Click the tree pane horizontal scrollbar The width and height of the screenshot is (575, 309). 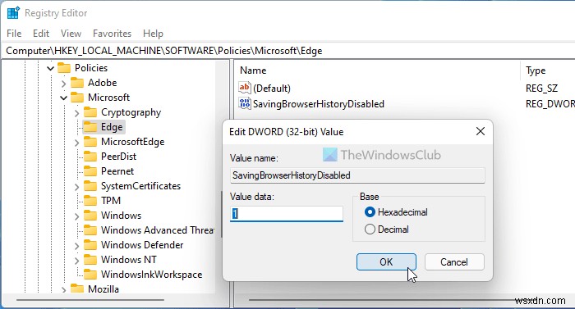click(90, 300)
